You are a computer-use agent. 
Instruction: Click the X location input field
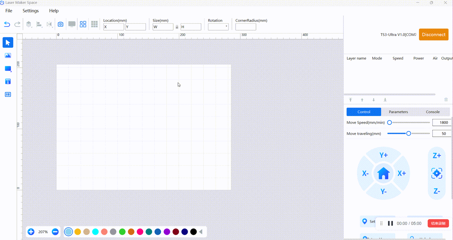coord(114,27)
